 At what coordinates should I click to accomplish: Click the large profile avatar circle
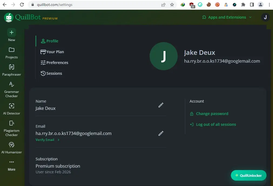(x=163, y=56)
